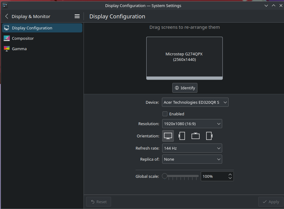Expand the Resolution dropdown
284x209 pixels.
pos(192,124)
